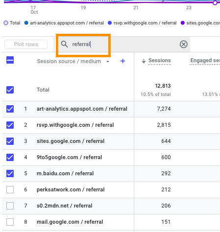The height and width of the screenshot is (232, 220).
Task: Uncheck 9to5google.com row checkbox
Action: 10,157
